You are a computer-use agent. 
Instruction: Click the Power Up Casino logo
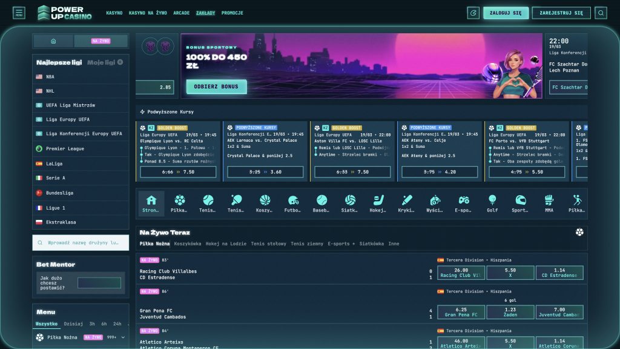[64, 13]
